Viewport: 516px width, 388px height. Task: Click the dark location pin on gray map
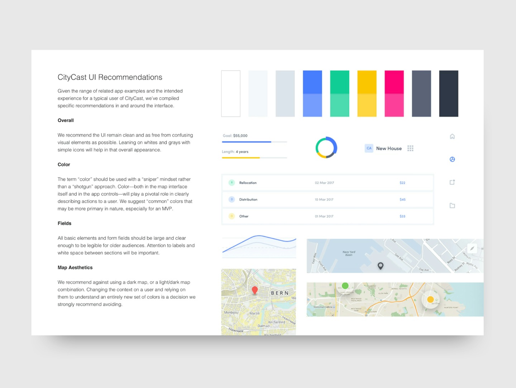point(381,265)
